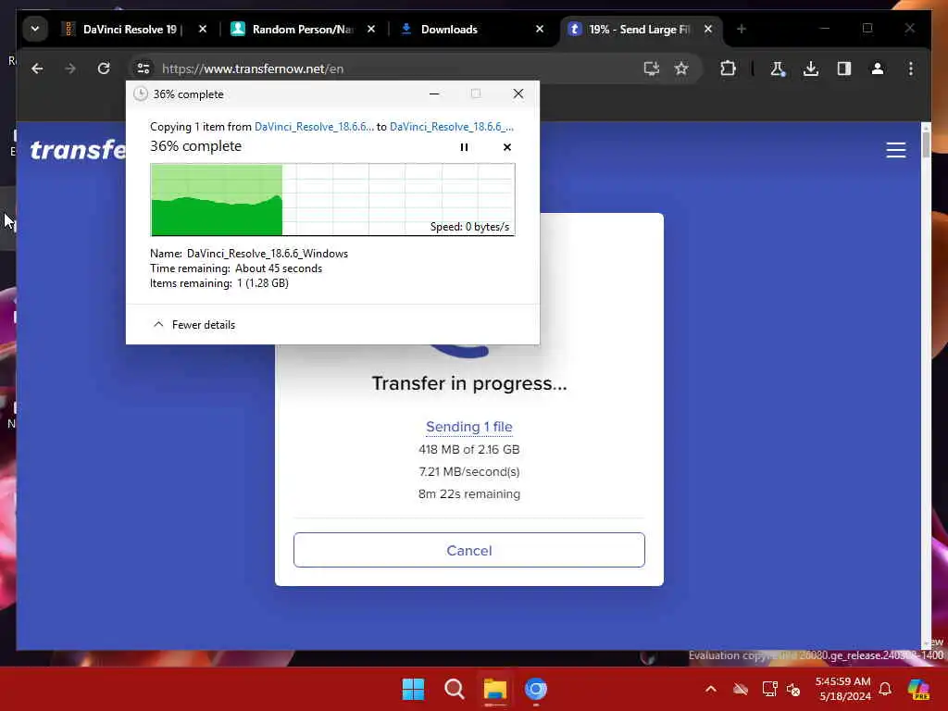948x711 pixels.
Task: Switch to the browser taskbar icon
Action: (x=536, y=689)
